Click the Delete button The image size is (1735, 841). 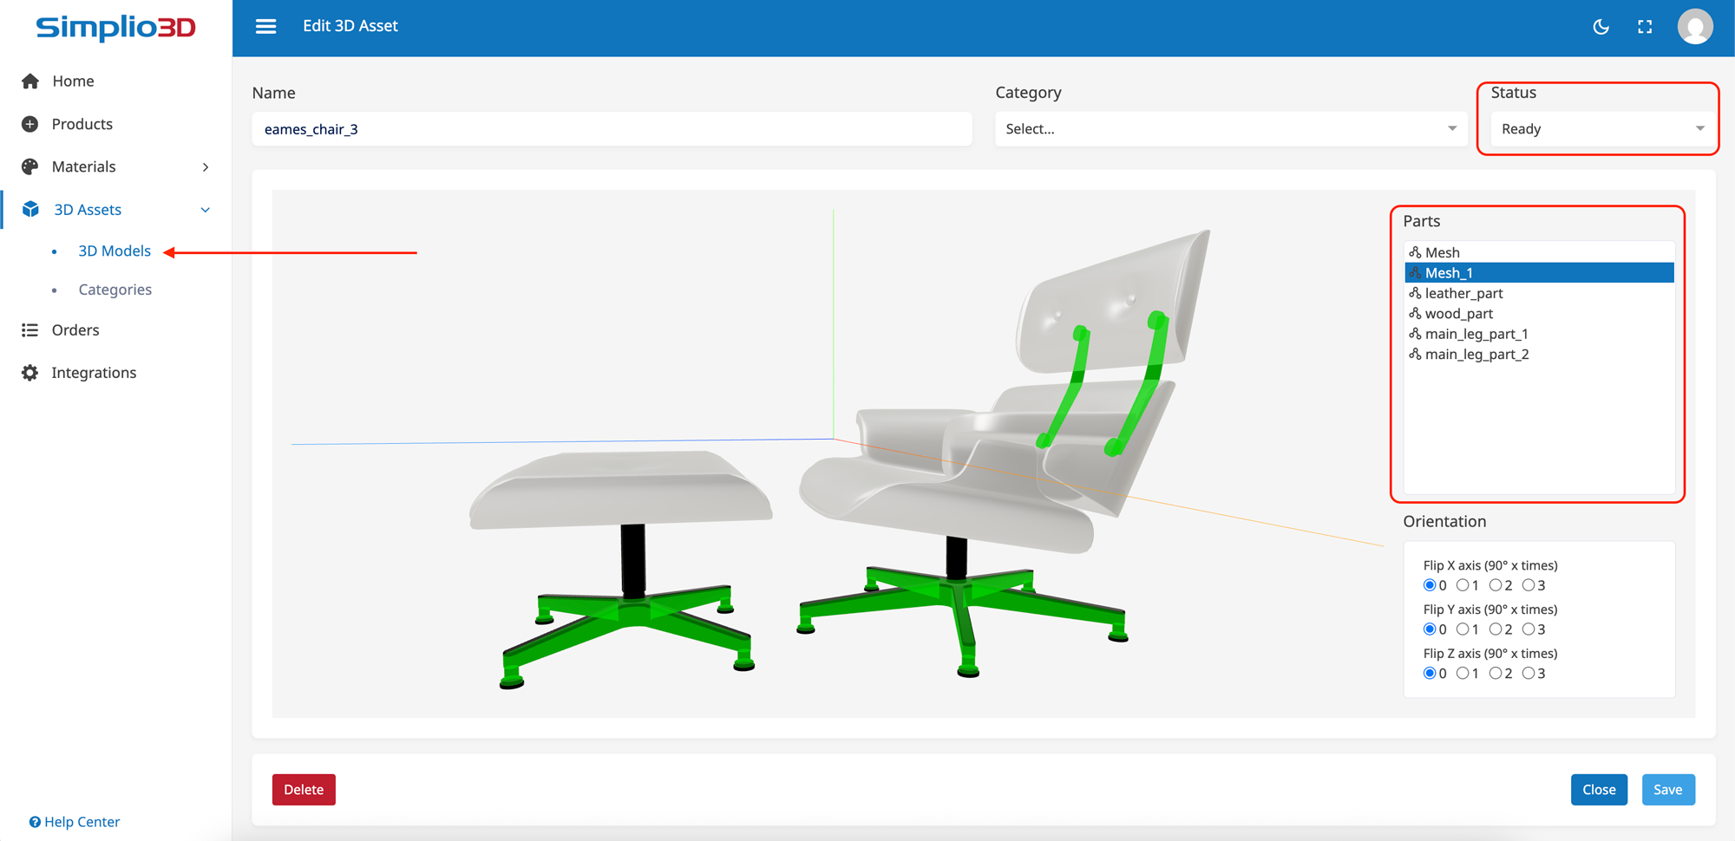coord(304,790)
